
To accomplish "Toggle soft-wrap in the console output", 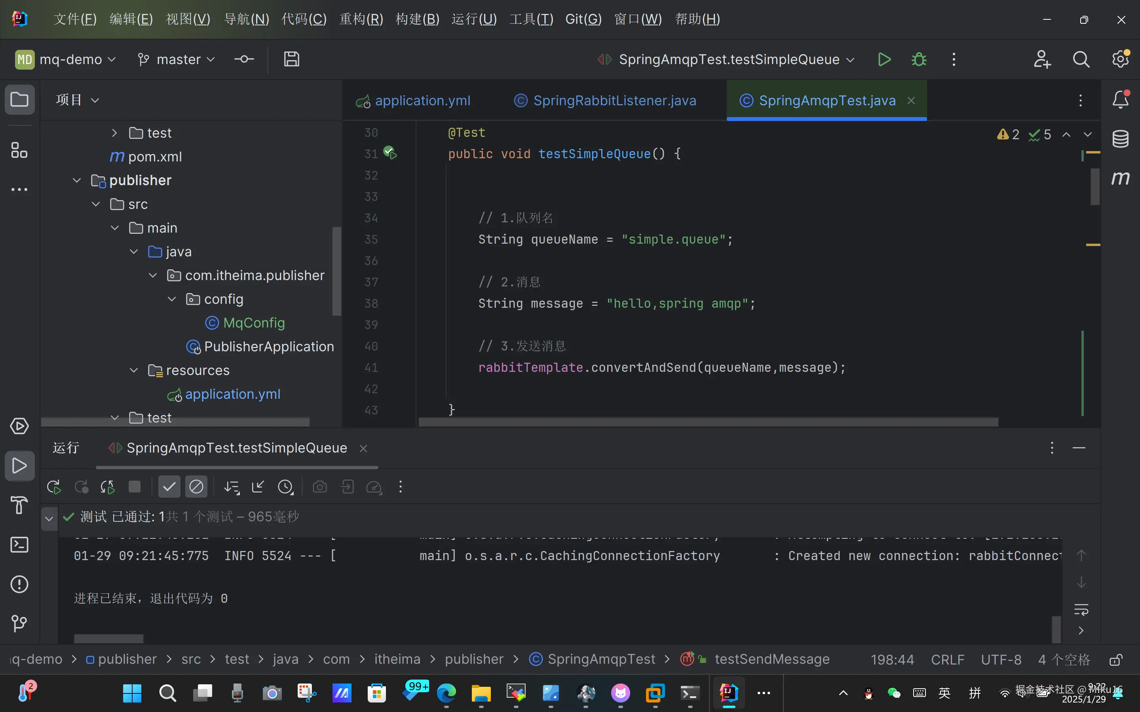I will [x=1081, y=609].
